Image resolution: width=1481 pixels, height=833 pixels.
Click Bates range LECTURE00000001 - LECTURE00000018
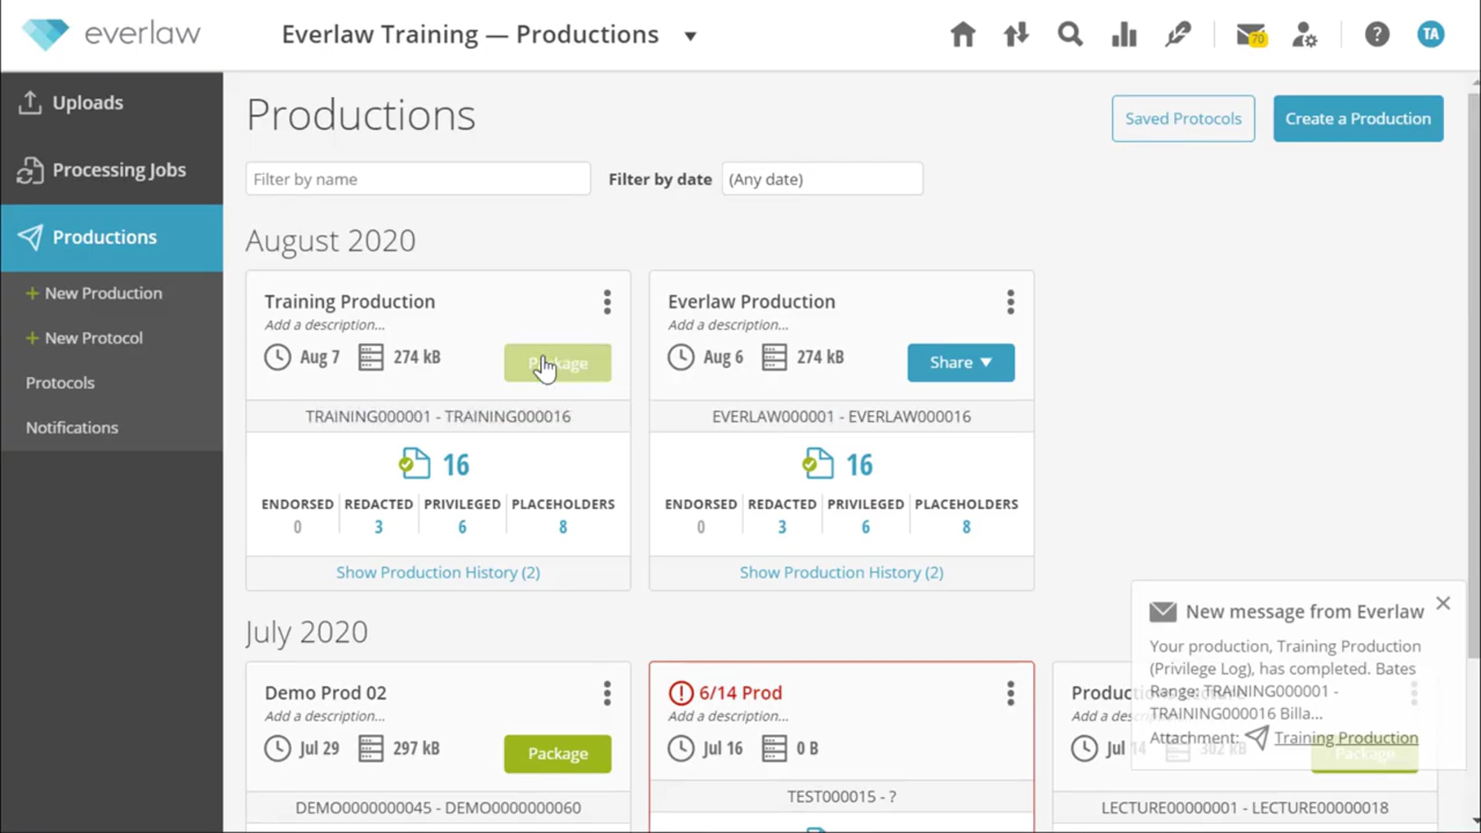click(x=1245, y=808)
